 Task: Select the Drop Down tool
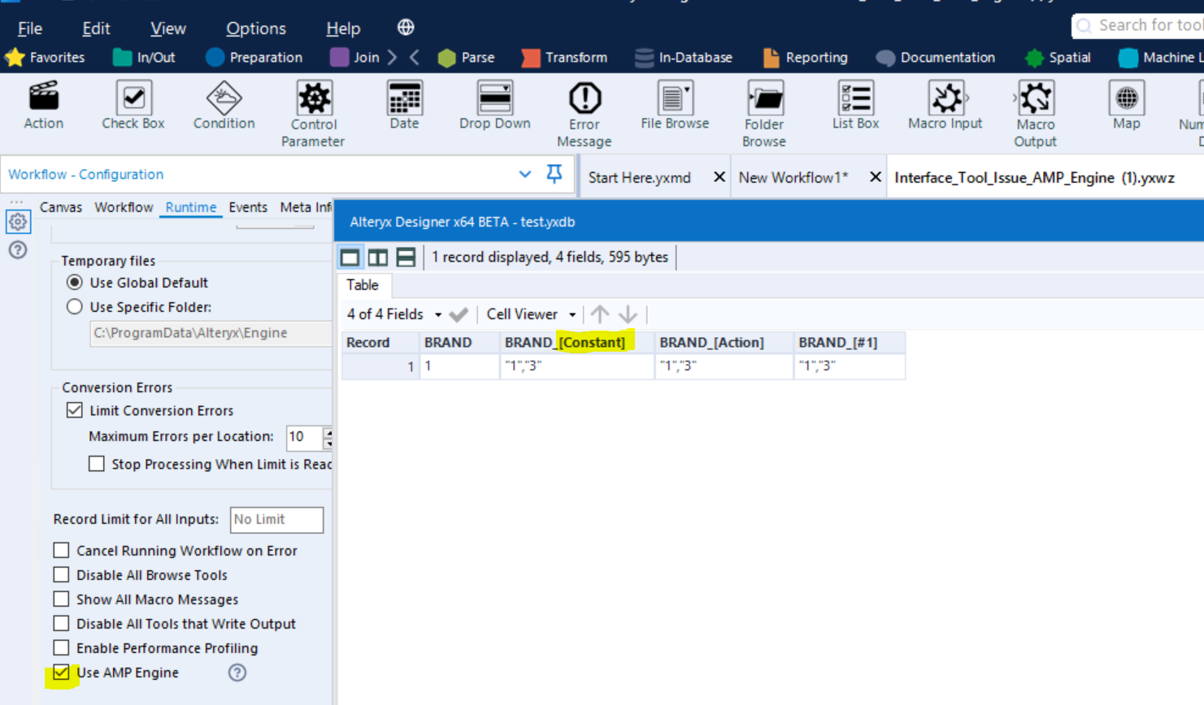[494, 105]
